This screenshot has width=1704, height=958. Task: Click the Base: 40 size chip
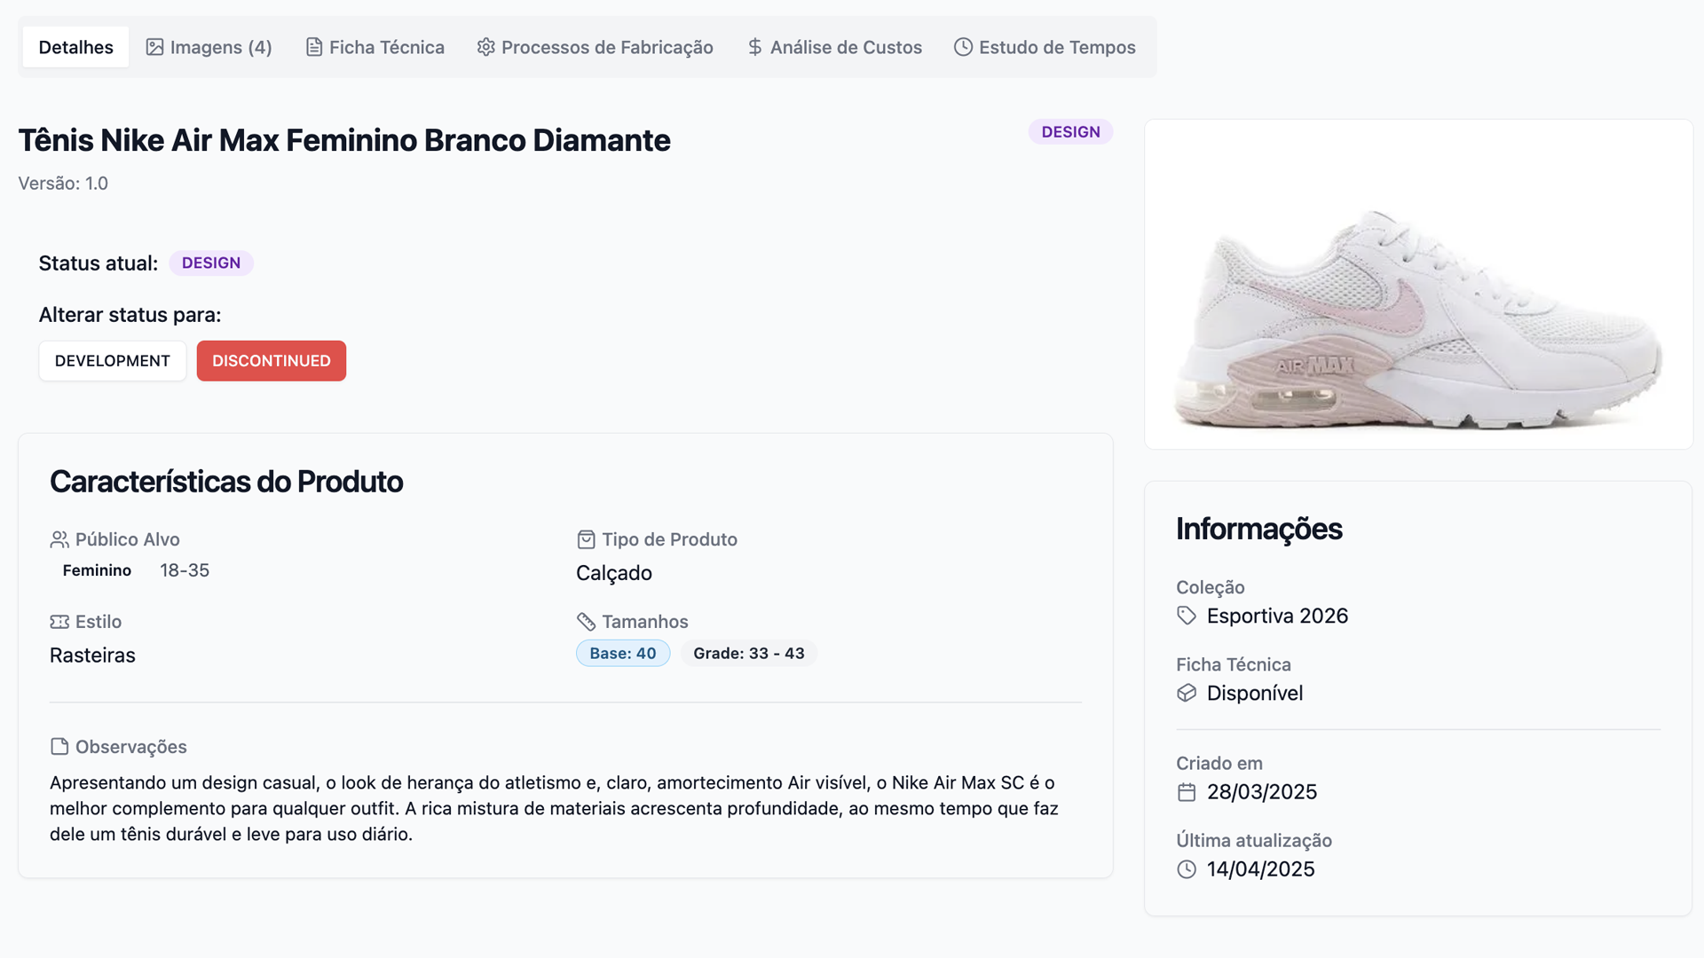pos(623,653)
